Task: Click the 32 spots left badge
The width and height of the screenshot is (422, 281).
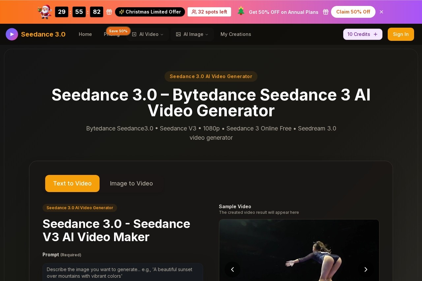Action: [209, 12]
